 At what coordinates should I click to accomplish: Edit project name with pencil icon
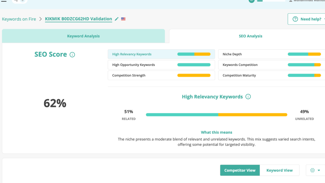(117, 19)
